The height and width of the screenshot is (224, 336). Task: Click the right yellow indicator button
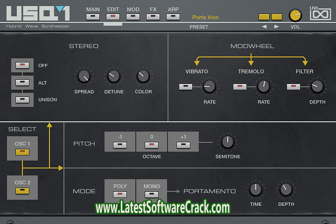click(x=277, y=17)
